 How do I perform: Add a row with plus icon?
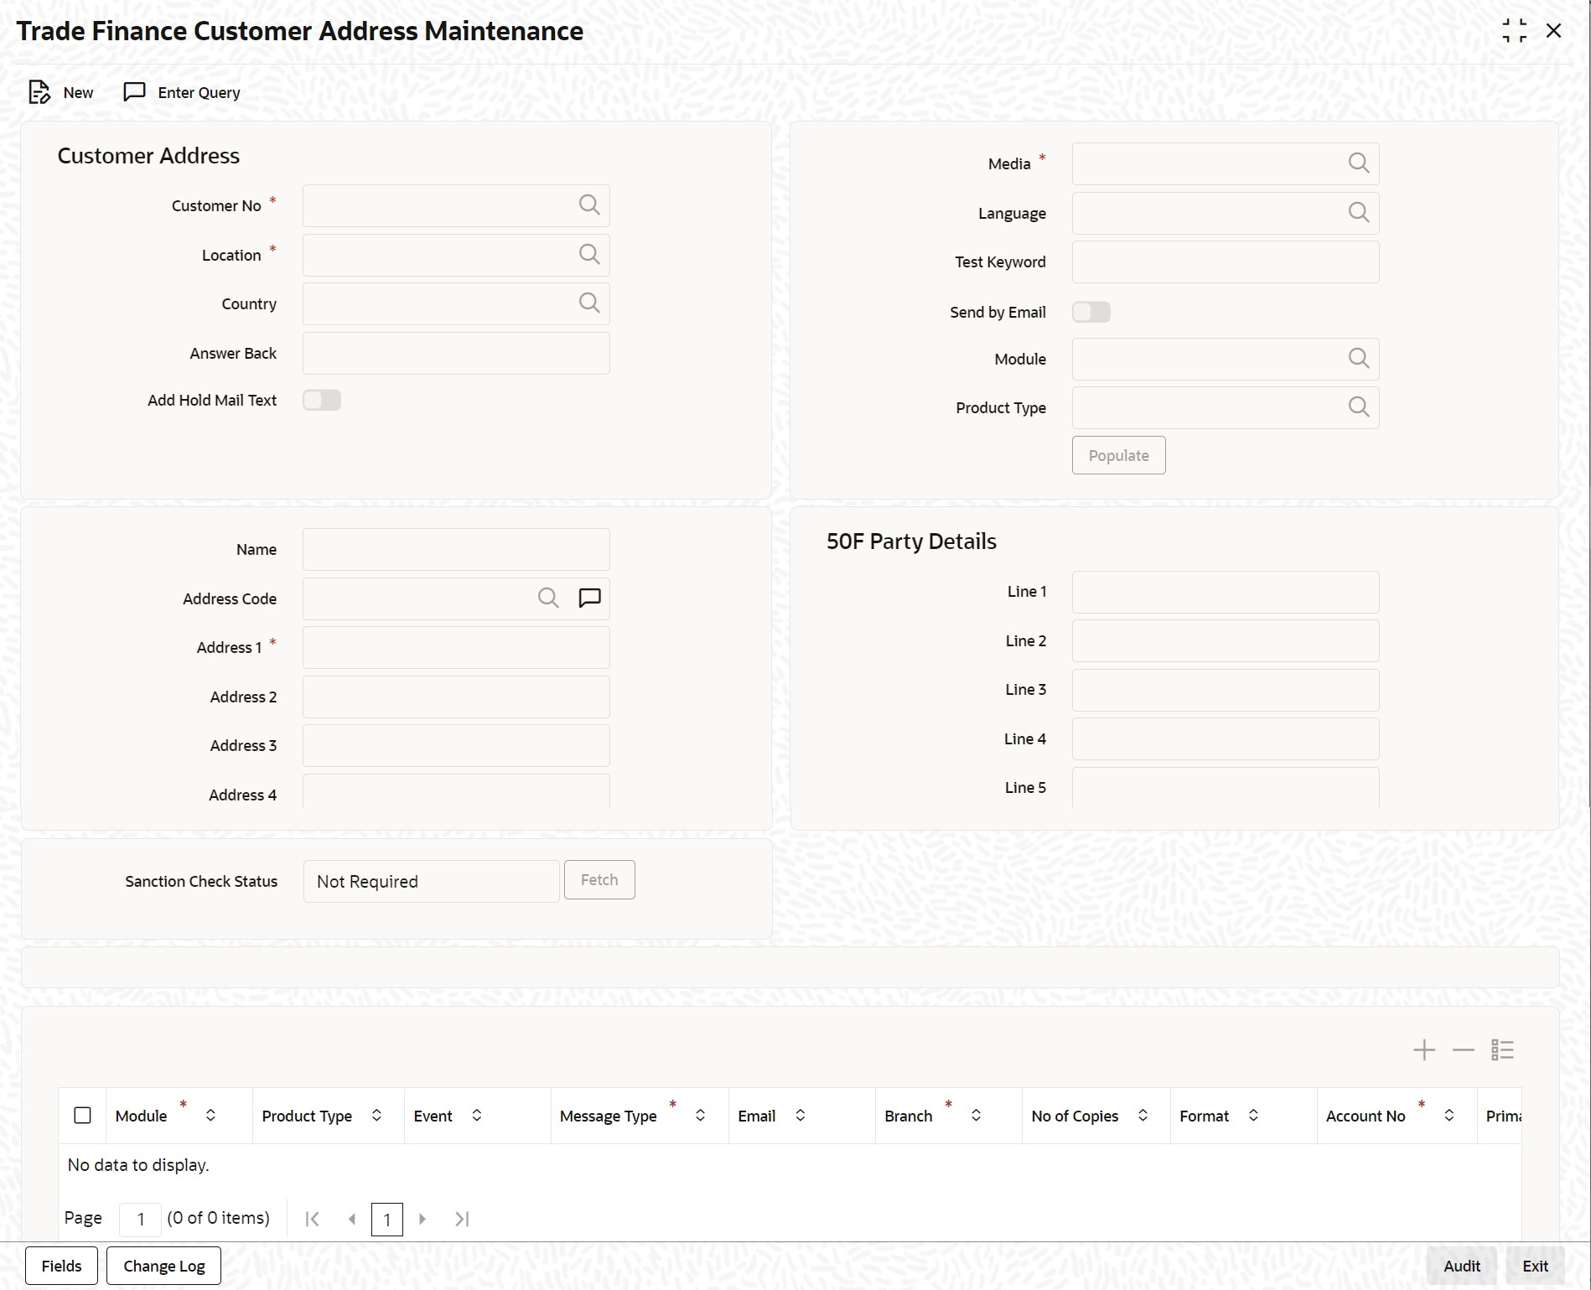1424,1050
